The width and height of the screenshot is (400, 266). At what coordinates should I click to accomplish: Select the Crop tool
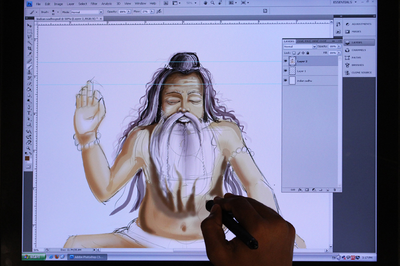point(29,48)
